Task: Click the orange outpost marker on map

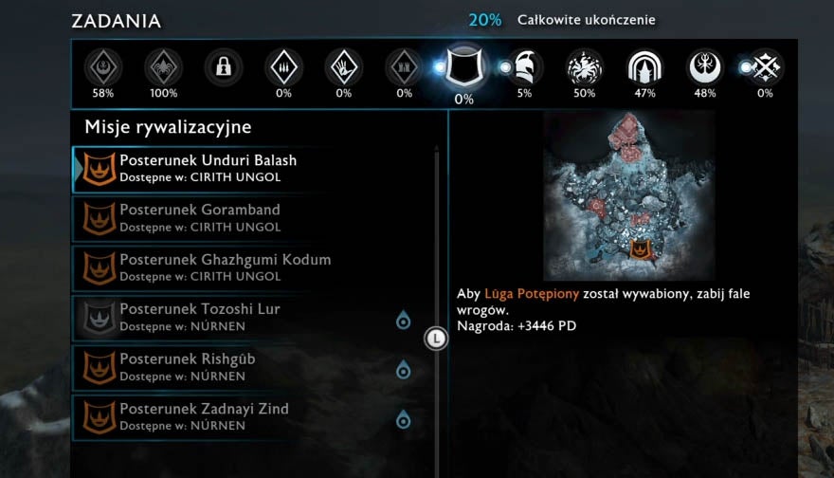Action: 641,249
